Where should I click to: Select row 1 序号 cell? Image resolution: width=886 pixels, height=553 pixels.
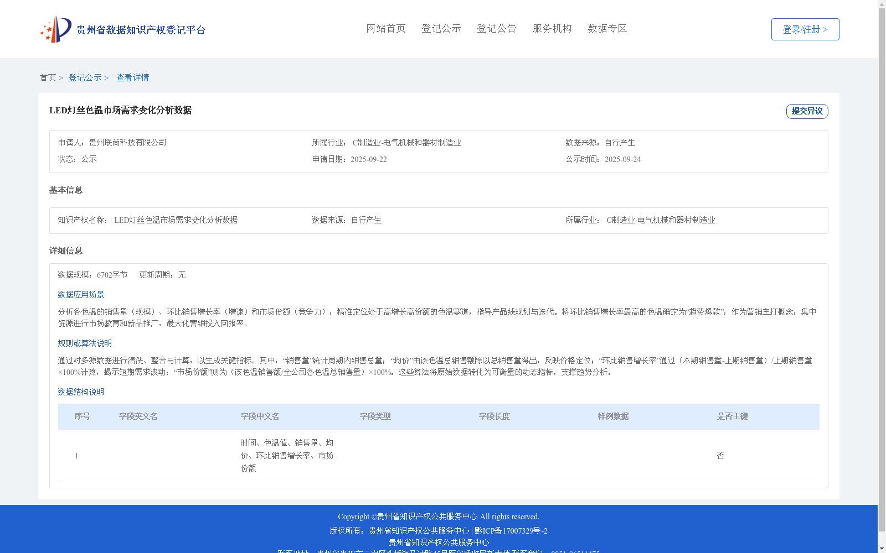pos(76,456)
